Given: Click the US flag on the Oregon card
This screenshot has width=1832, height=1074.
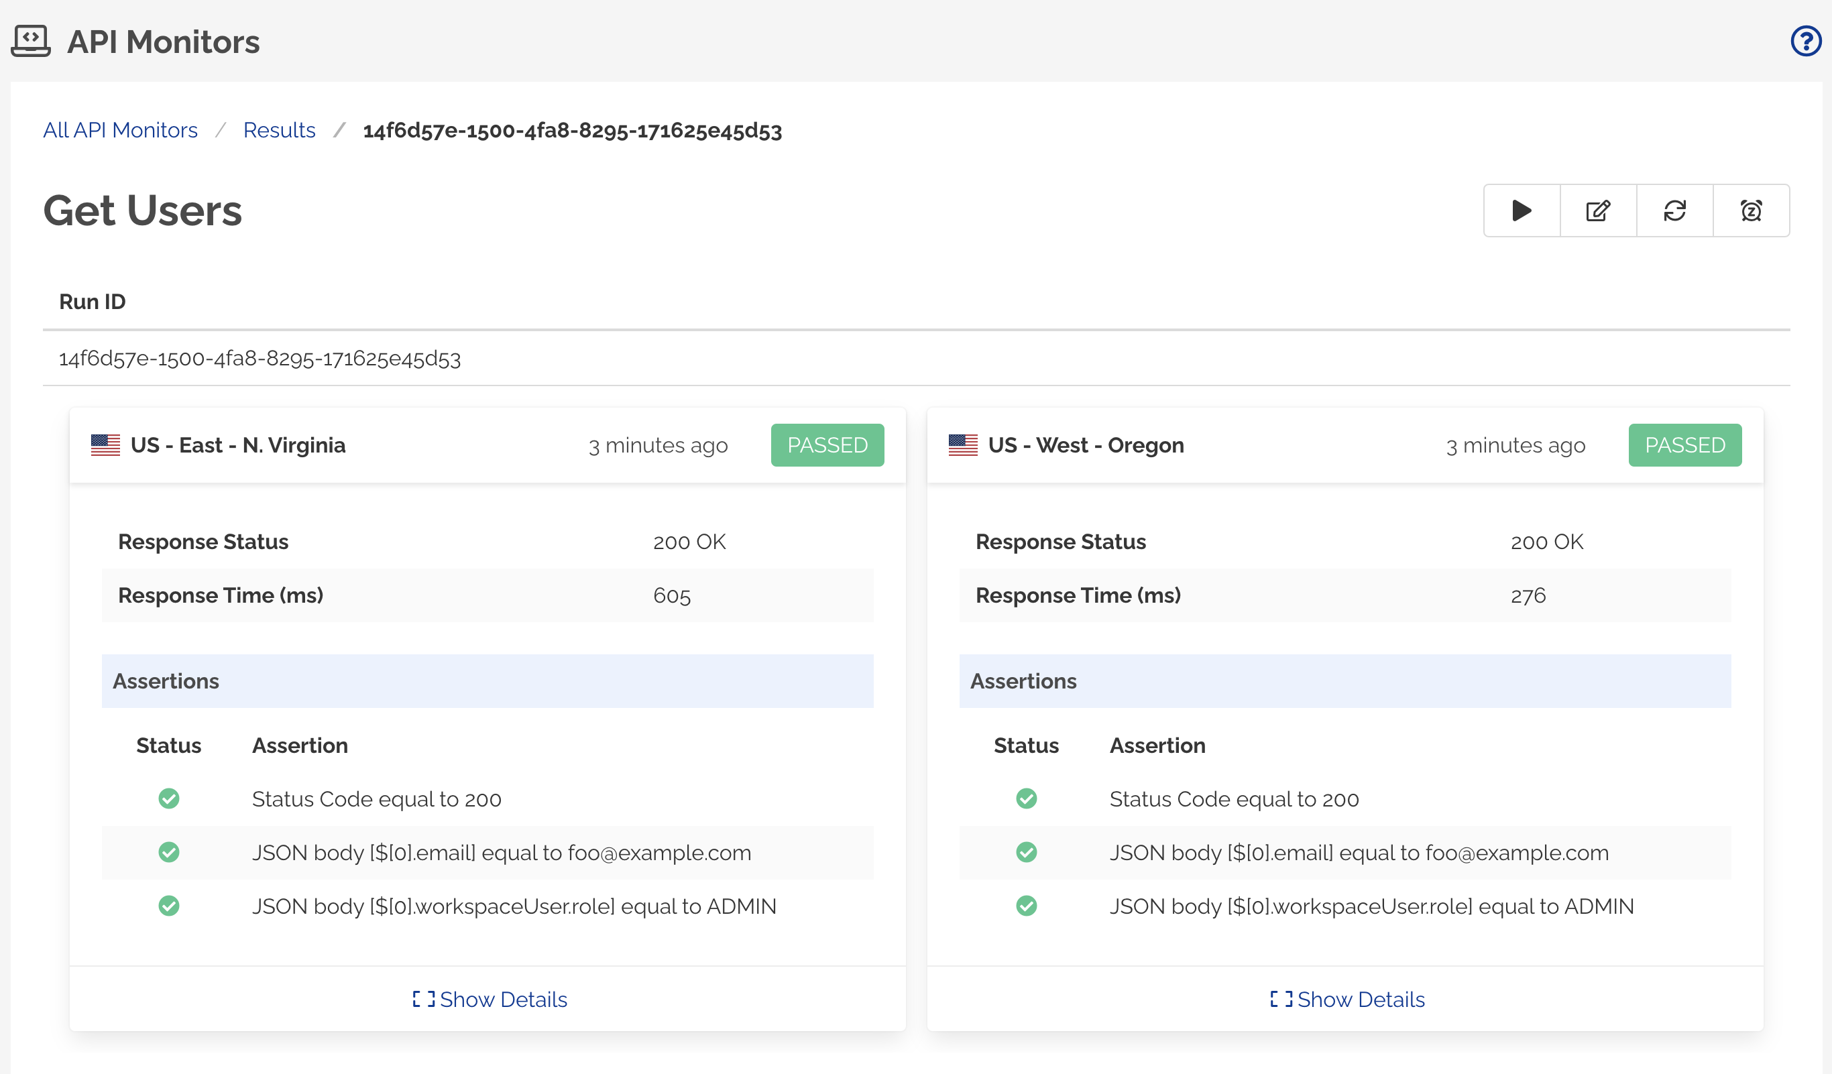Looking at the screenshot, I should point(962,444).
